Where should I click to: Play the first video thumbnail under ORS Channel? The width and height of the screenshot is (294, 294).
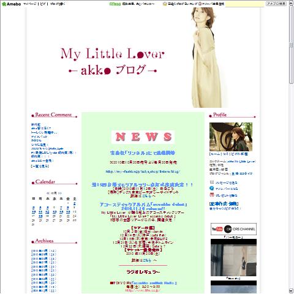(x=233, y=257)
